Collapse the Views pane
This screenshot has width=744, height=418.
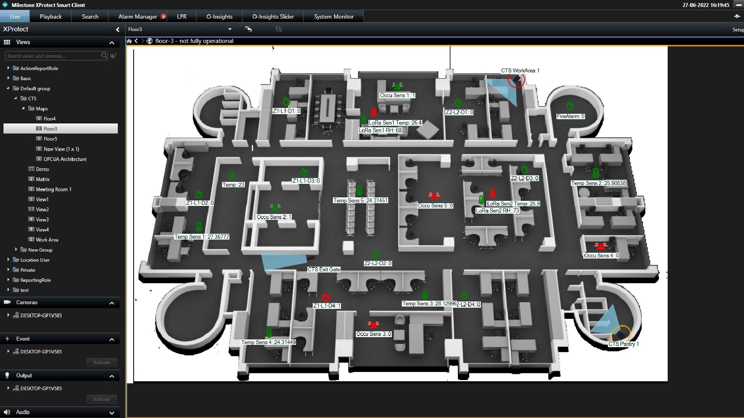(x=112, y=43)
